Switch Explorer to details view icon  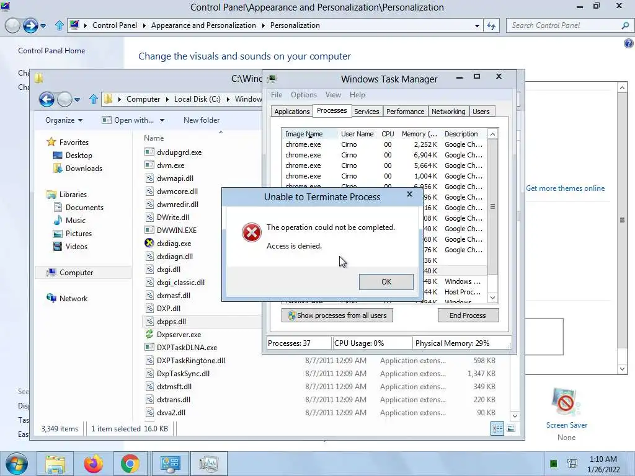497,429
